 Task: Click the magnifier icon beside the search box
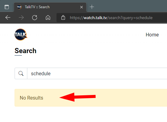[x=21, y=73]
